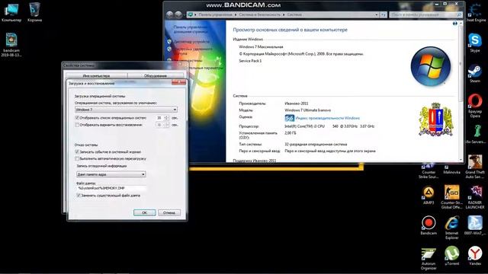Switch to the 'Имя компьютера' tab

[96, 75]
